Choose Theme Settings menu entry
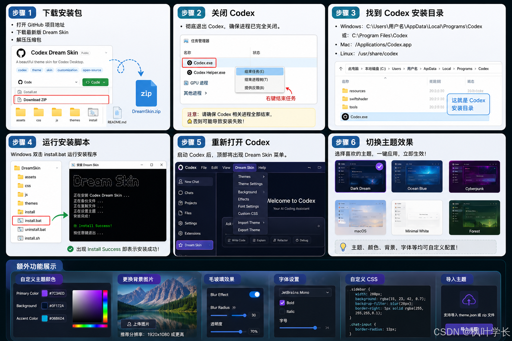512x341 pixels. pyautogui.click(x=250, y=184)
